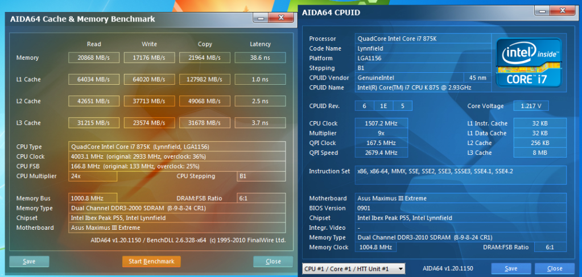Click the L3 Cache Write 23574 MB/s field

[148, 123]
